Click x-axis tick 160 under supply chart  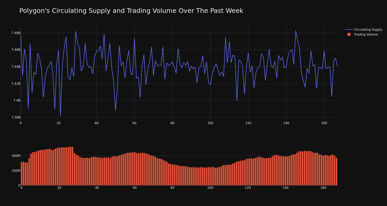pyautogui.click(x=324, y=123)
